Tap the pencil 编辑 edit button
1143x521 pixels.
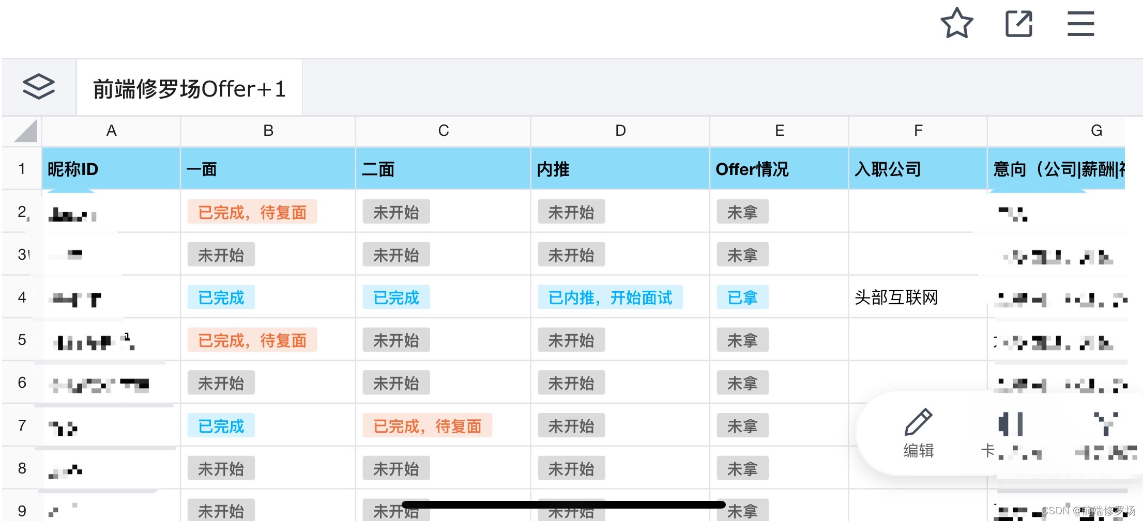point(918,433)
